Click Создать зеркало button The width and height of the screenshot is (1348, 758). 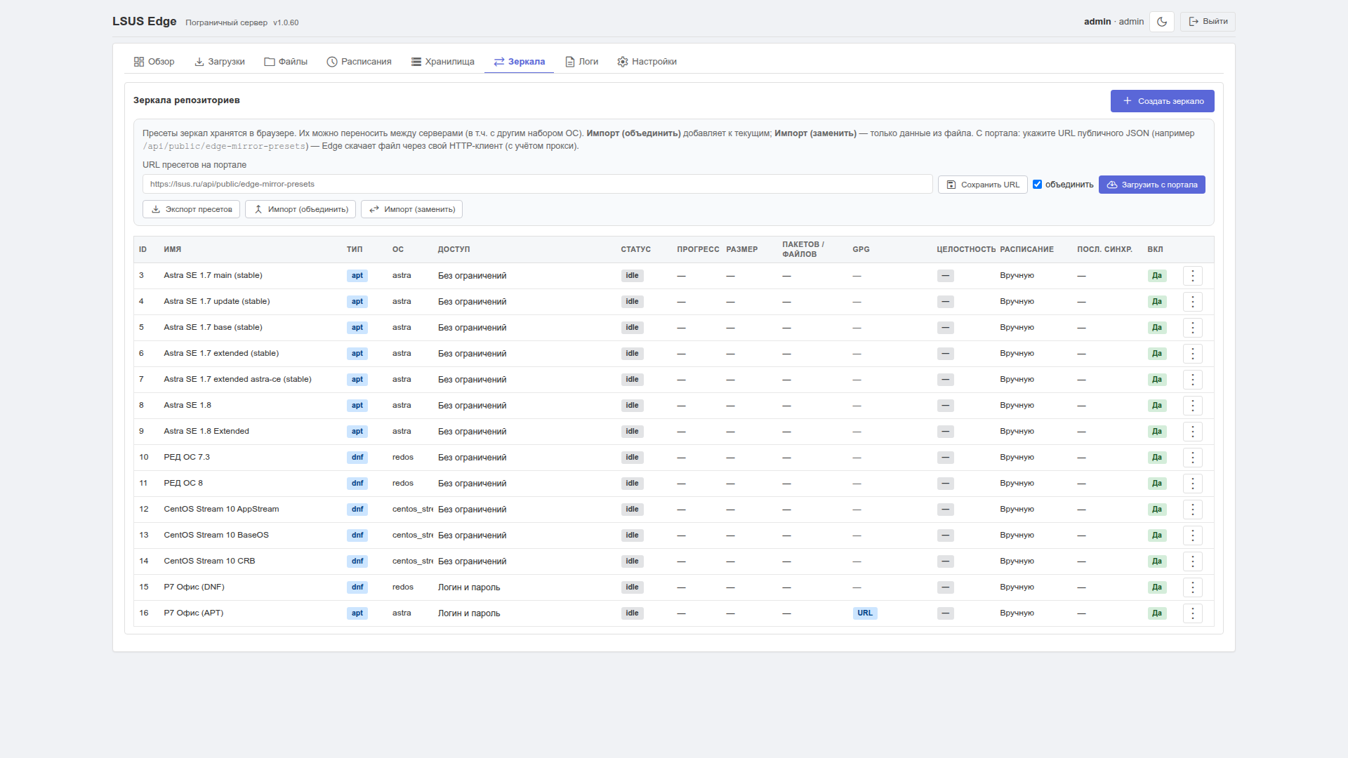pos(1163,101)
